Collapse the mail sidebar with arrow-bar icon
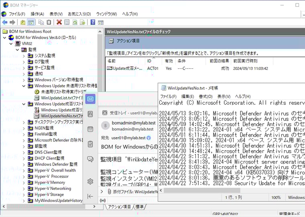305x217 pixels. (90, 196)
